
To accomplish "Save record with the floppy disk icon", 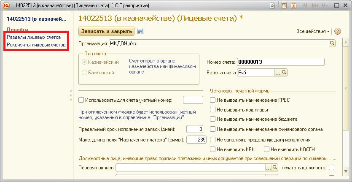I will tap(140, 31).
